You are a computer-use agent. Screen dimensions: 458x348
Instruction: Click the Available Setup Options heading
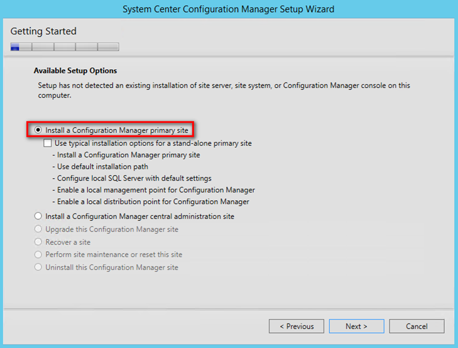[x=75, y=70]
